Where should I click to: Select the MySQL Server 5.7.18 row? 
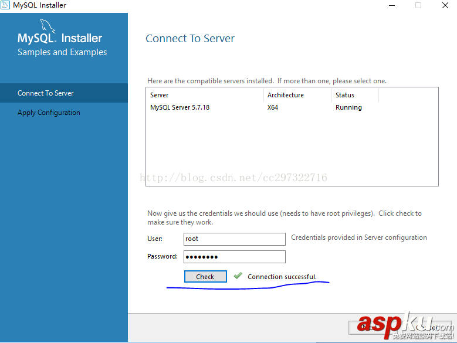[292, 107]
